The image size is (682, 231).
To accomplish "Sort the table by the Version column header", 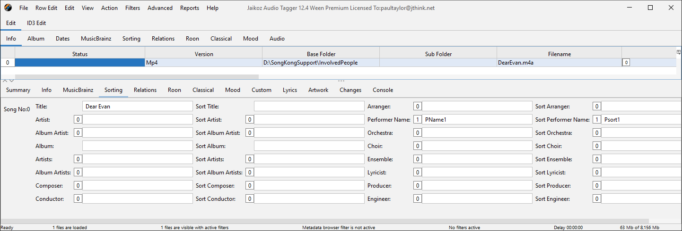I will (204, 54).
